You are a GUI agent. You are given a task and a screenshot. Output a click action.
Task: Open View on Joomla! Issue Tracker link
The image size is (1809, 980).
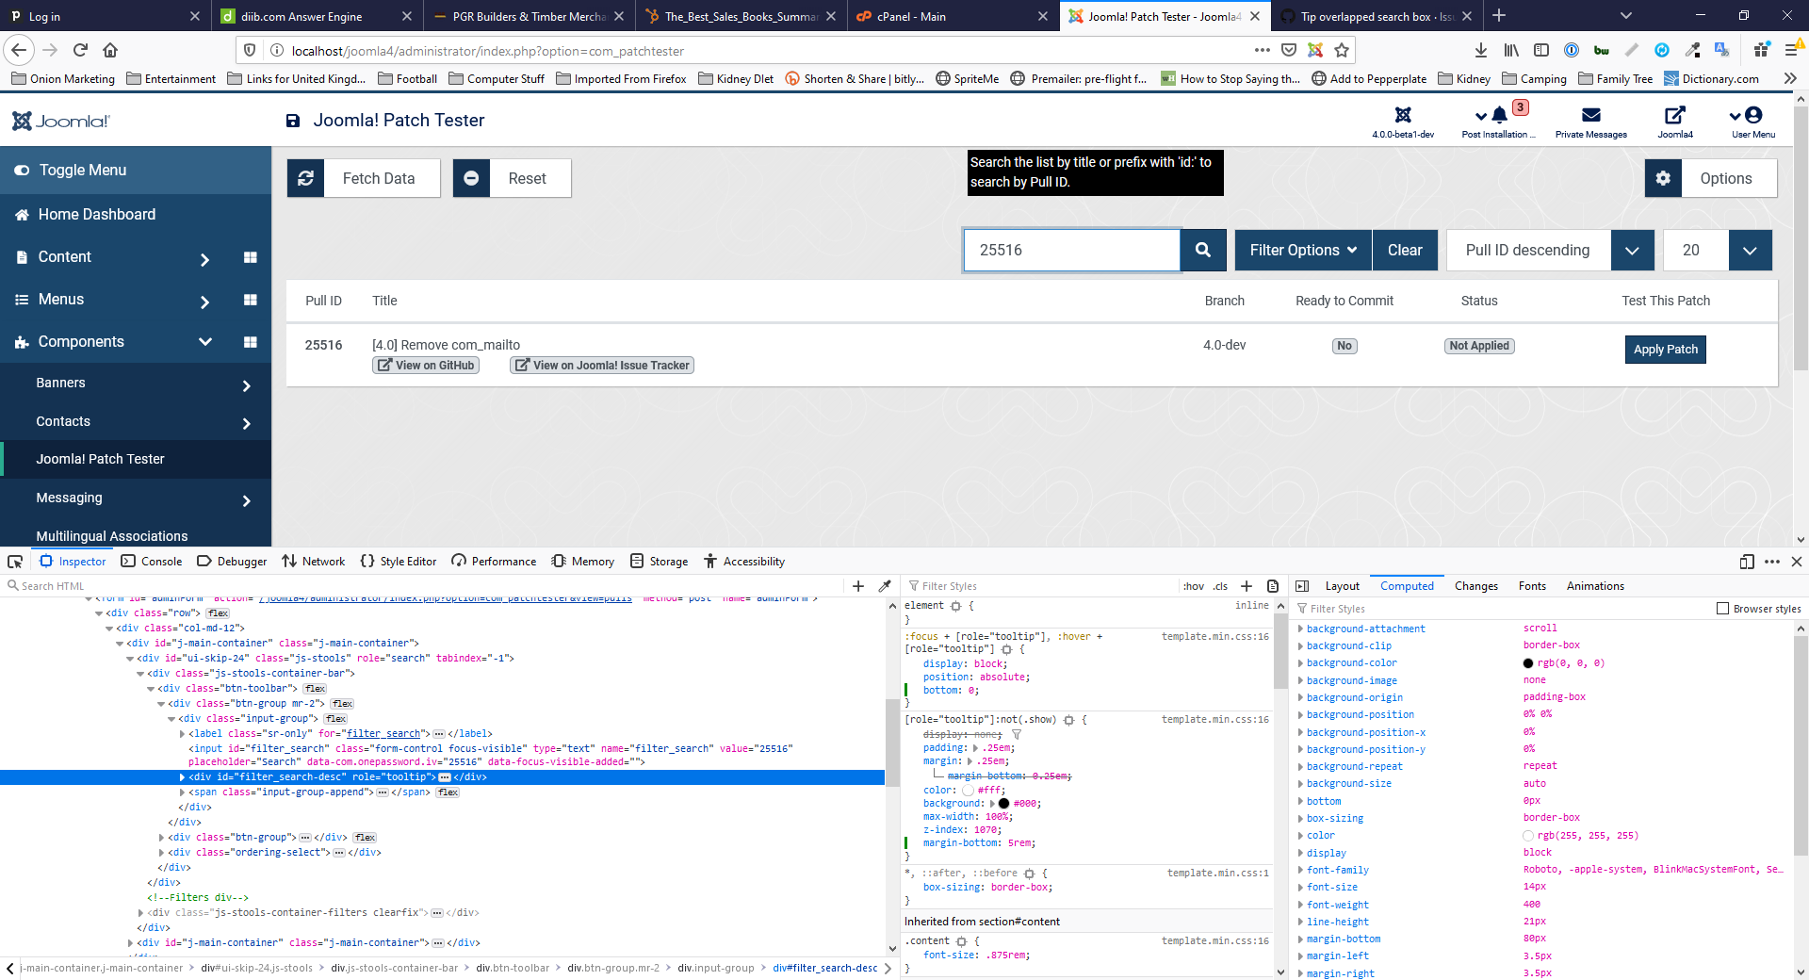[602, 366]
